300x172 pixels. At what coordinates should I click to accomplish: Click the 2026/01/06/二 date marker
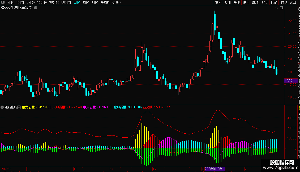click(x=215, y=169)
